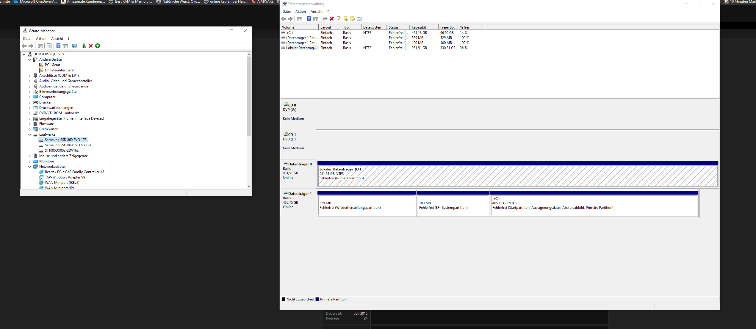Open Ansicht menu in Datenträgerverwaltung
756x329 pixels.
tap(316, 12)
